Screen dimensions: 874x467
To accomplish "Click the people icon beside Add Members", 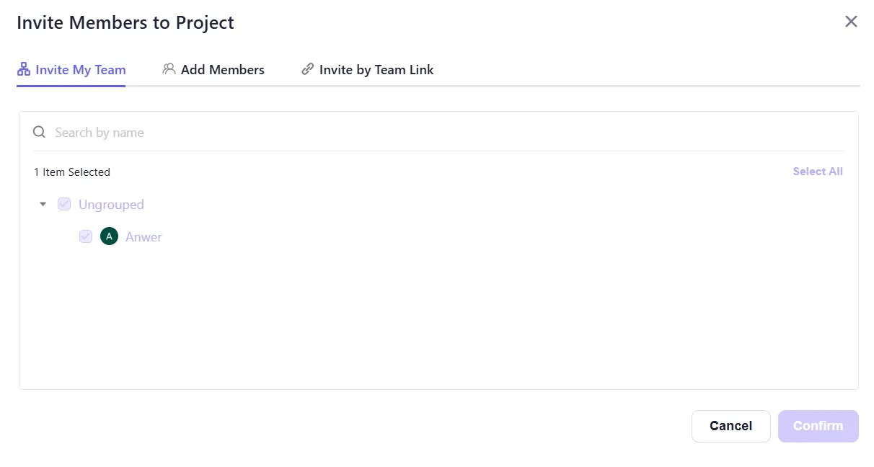I will (169, 69).
